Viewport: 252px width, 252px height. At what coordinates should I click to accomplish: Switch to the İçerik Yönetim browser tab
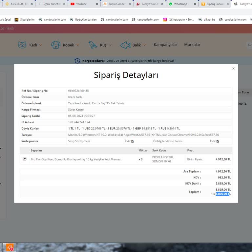point(52,4)
